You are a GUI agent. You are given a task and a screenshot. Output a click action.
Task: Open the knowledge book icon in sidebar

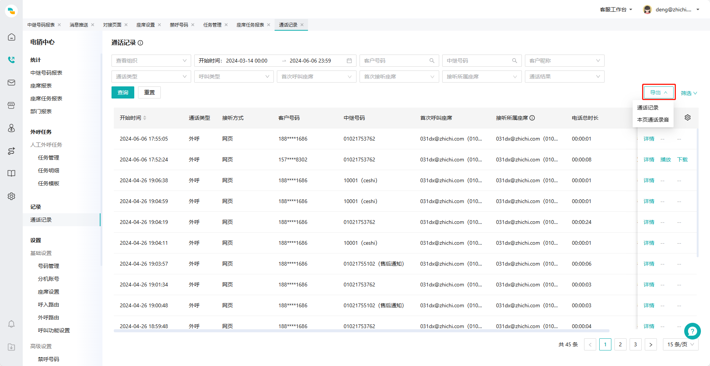[x=11, y=174]
